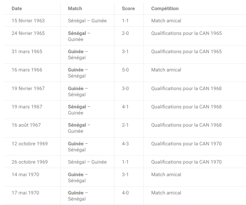Image resolution: width=246 pixels, height=205 pixels.
Task: Select the 16 août 1967 date cell
Action: (x=26, y=125)
